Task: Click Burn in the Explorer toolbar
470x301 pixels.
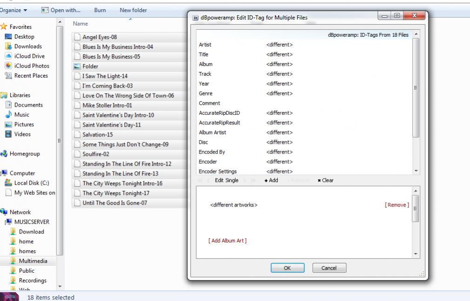Action: click(x=100, y=9)
